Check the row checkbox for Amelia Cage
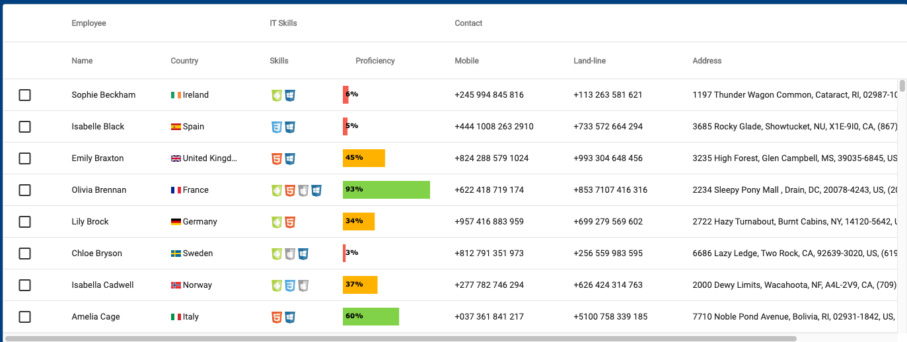Screen dimensions: 907x342 click(x=24, y=317)
